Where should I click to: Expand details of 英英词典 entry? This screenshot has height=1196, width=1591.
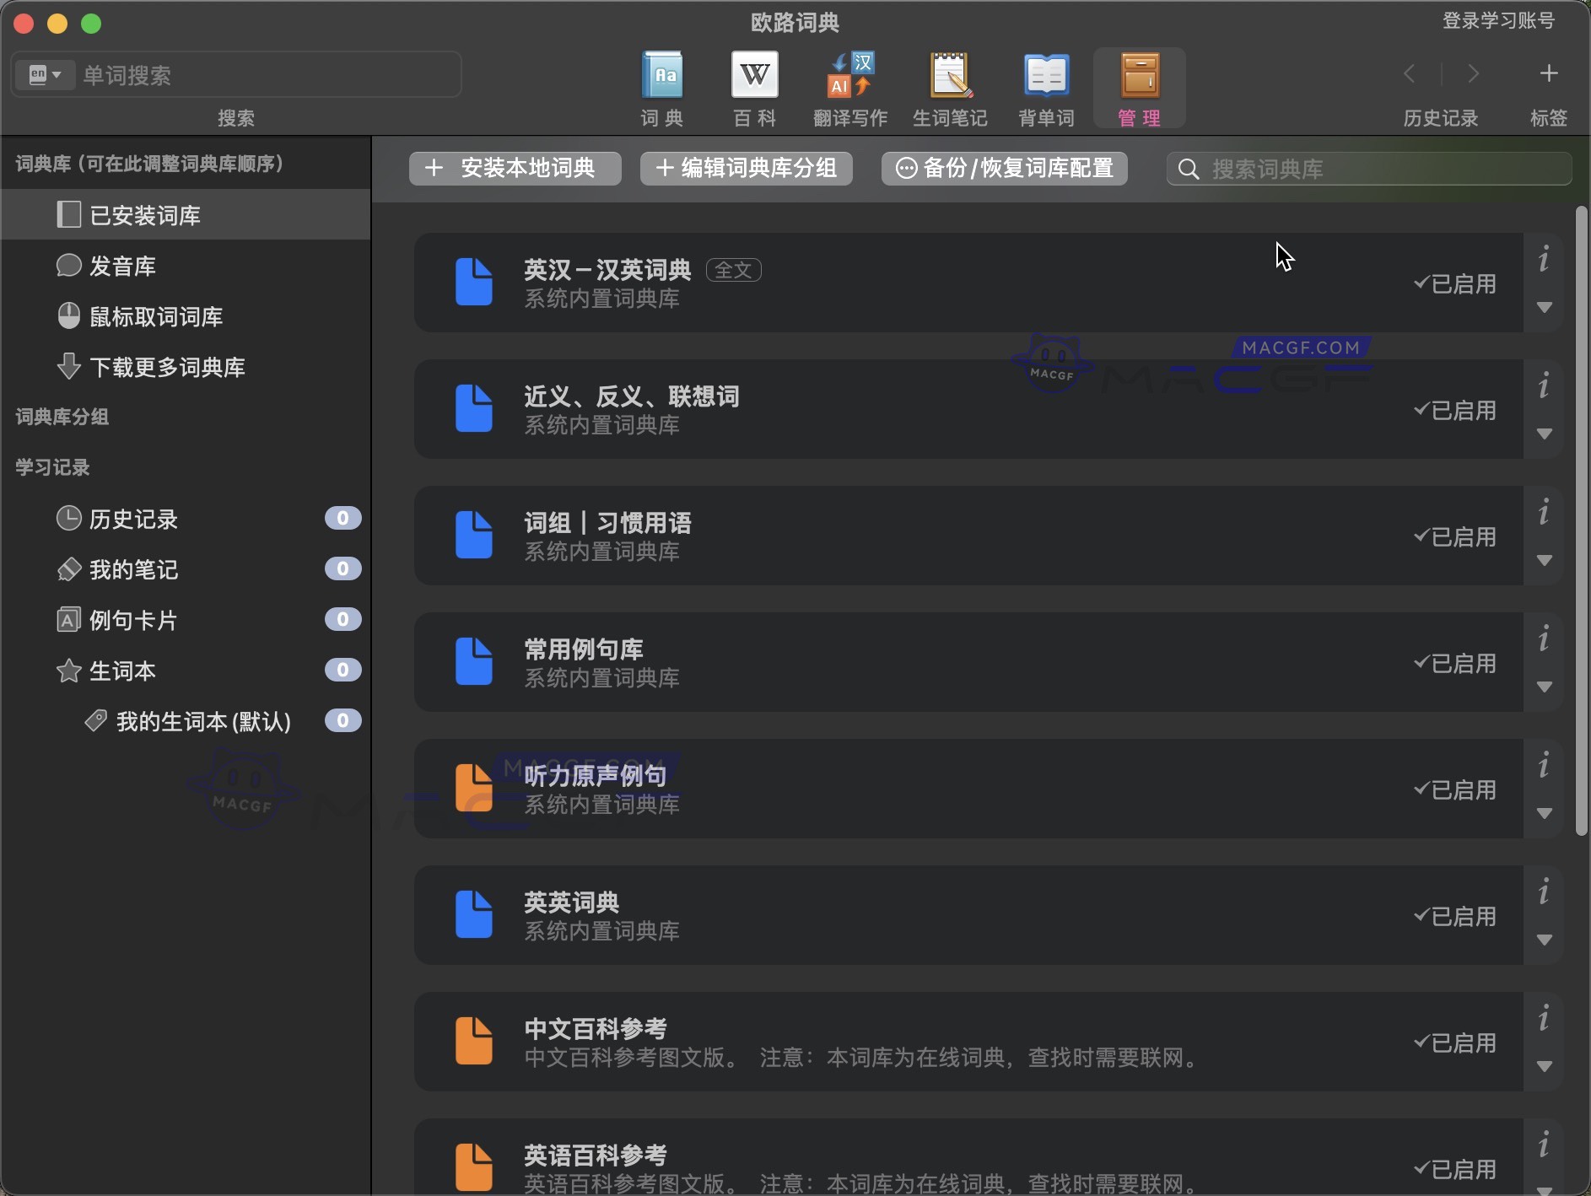[1545, 941]
